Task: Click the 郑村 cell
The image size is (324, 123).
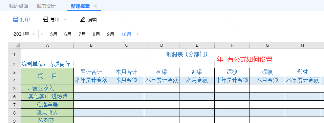Action: pos(303,72)
